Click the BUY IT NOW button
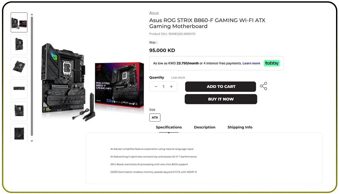This screenshot has width=339, height=194. click(221, 99)
